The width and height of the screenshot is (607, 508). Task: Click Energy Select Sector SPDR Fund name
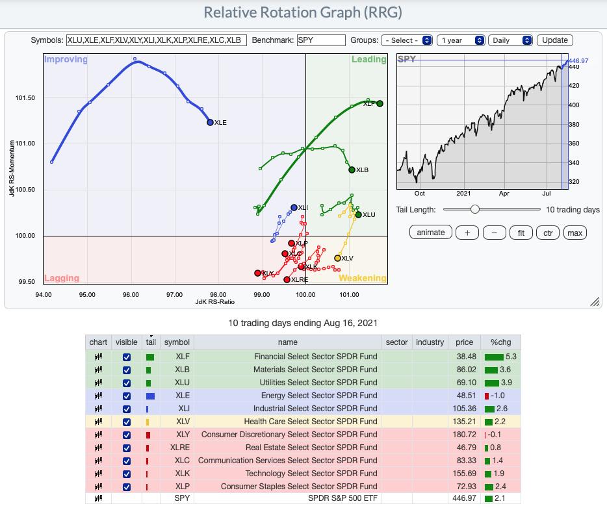(319, 396)
